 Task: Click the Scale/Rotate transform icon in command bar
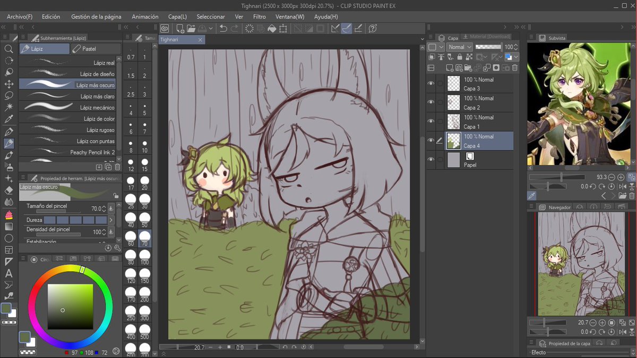click(x=283, y=28)
